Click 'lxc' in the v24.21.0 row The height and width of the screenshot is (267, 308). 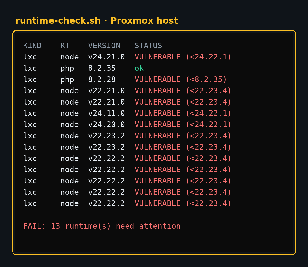click(x=30, y=57)
